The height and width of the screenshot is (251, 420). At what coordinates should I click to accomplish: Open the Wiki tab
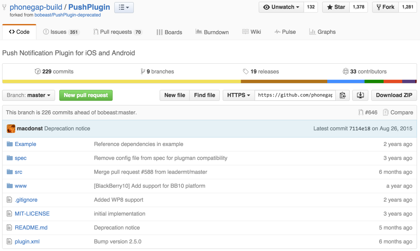(252, 32)
